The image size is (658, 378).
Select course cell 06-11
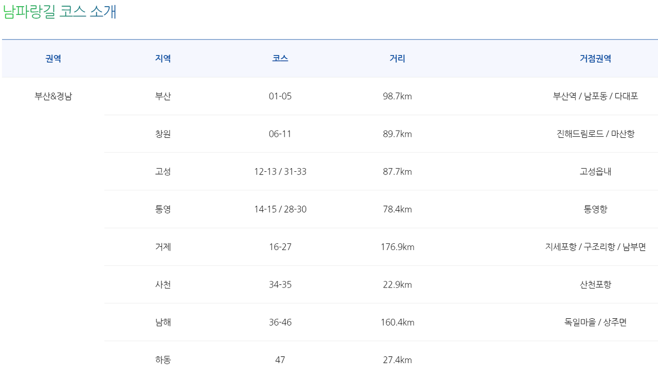[280, 134]
